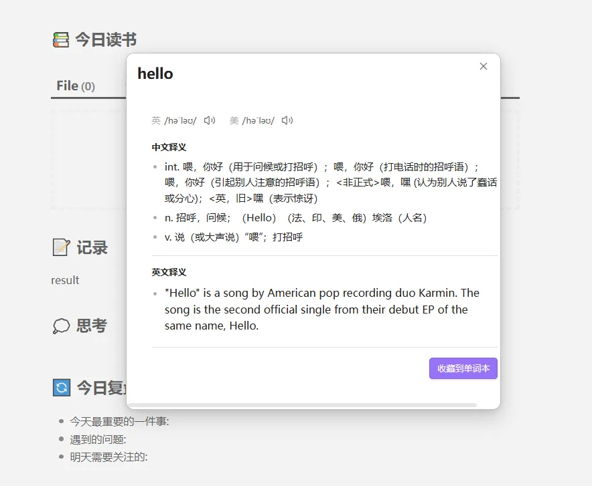This screenshot has height=486, width=592.
Task: Click the 'result' text
Action: 65,280
